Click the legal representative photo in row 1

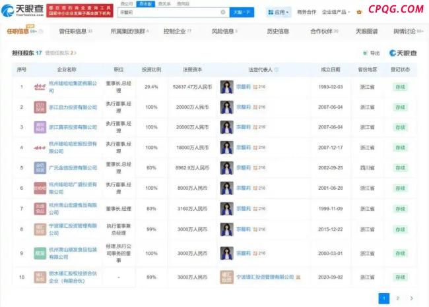(x=226, y=86)
